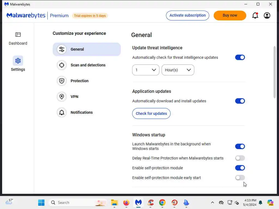Click the VPN location pin icon

[x=62, y=97]
